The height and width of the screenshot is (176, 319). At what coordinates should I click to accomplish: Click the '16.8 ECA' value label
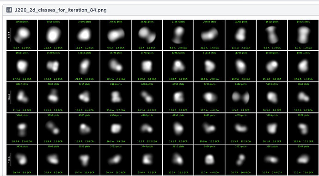pos(245,172)
